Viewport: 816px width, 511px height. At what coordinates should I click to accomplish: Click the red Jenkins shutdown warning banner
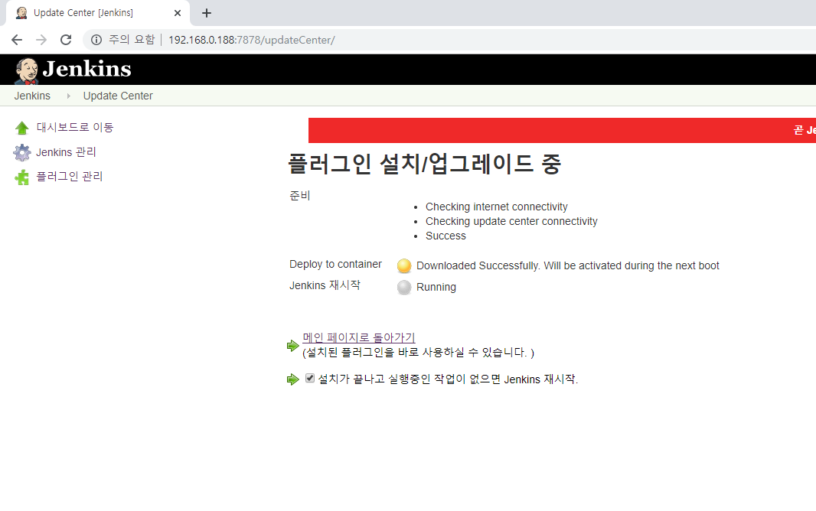coord(562,131)
